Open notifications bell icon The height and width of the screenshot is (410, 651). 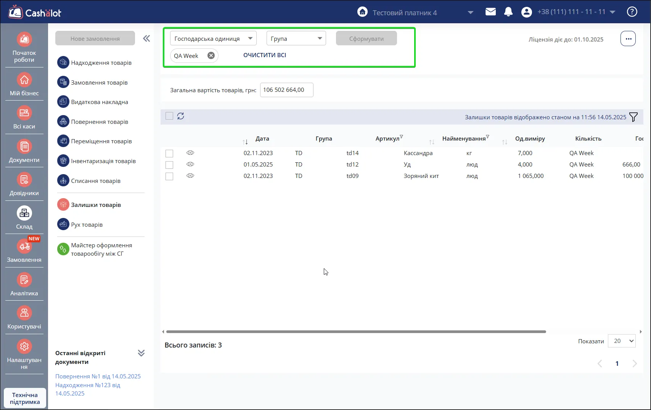click(x=508, y=12)
